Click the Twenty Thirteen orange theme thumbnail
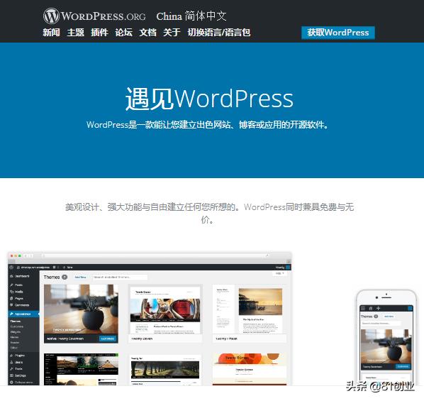Viewport: 424px width, 401px height. (250, 369)
